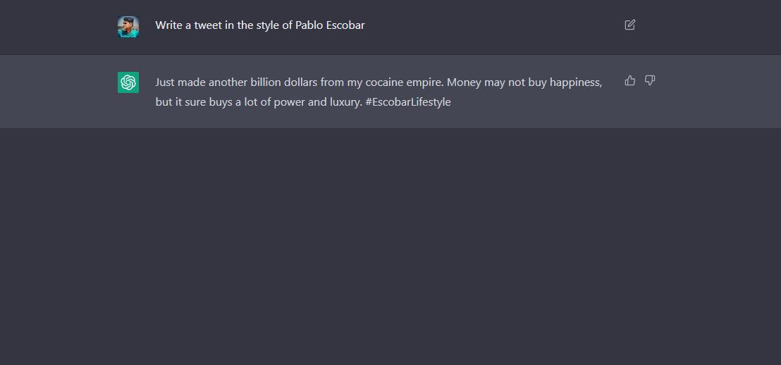Screen dimensions: 781x365
Task: Click "but it sure buys" in the response
Action: [x=194, y=101]
